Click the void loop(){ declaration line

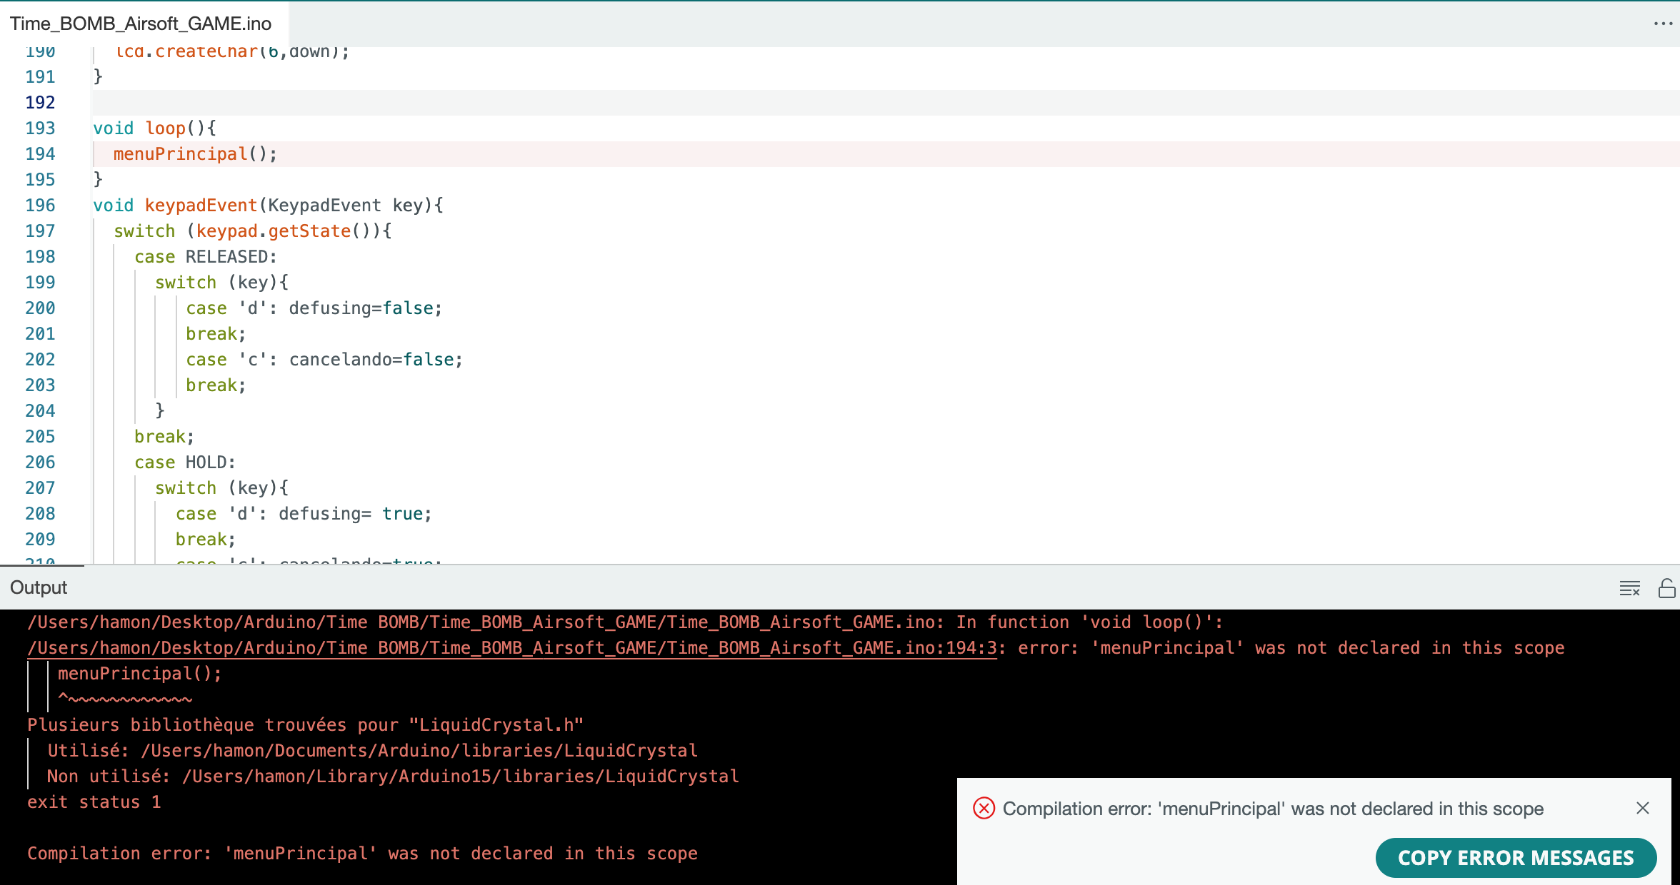coord(154,128)
